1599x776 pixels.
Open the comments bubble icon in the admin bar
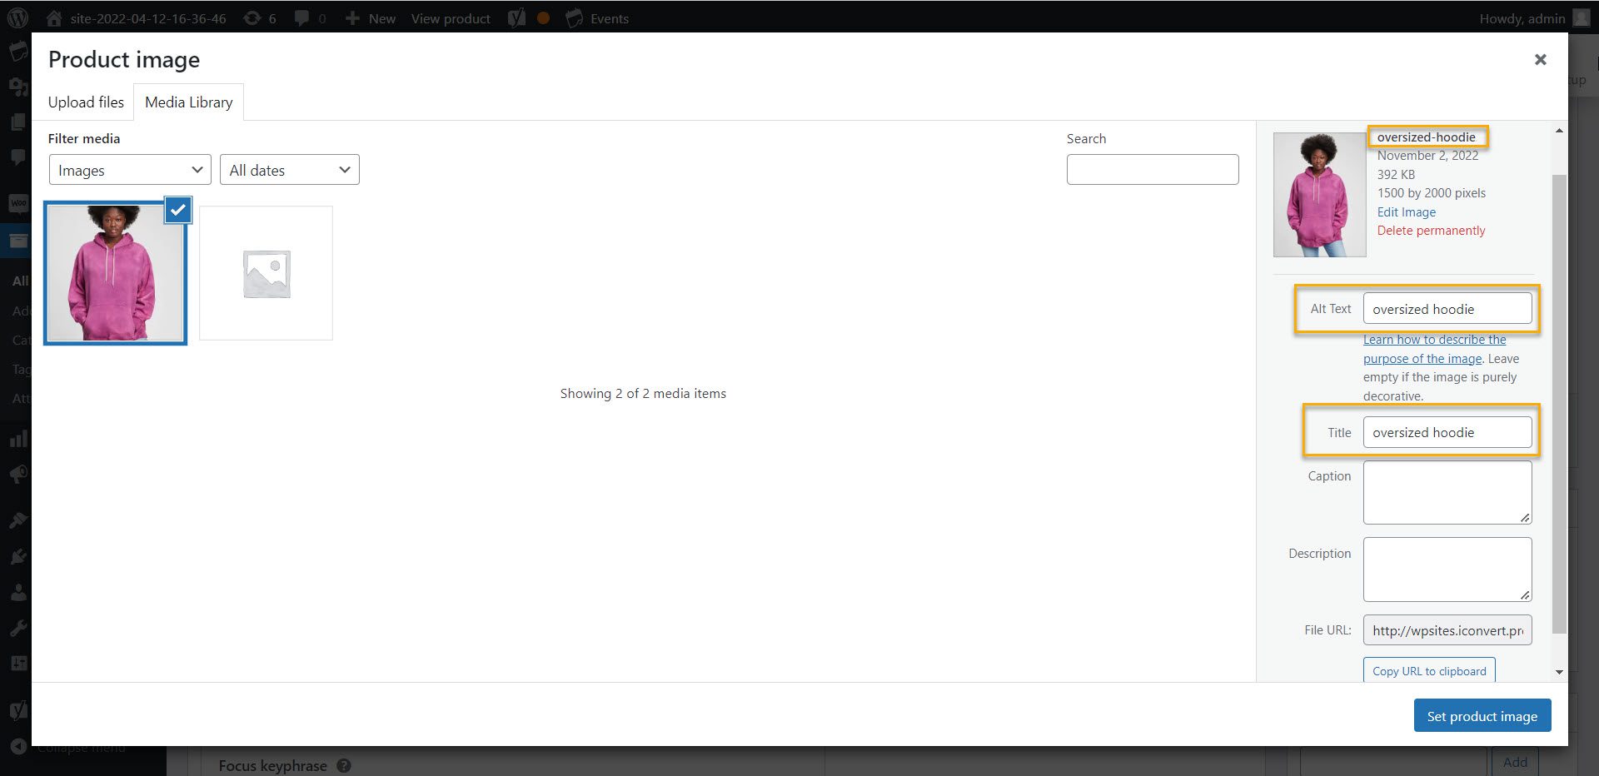coord(301,18)
